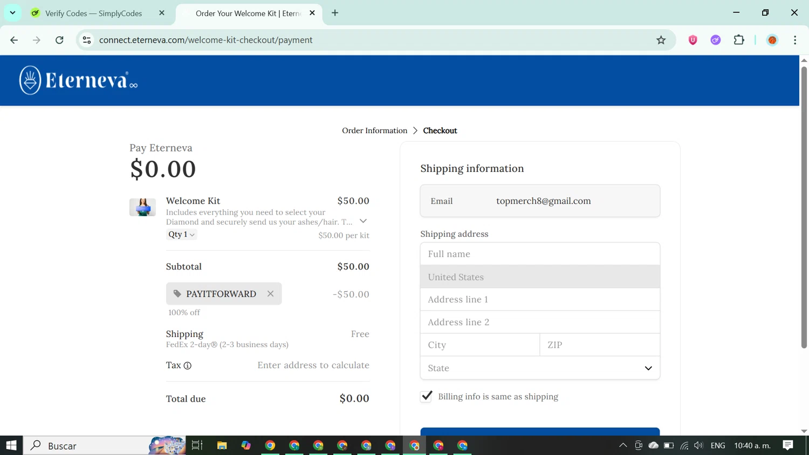
Task: Switch to Verify Codes SimplyCodes tab
Action: (93, 13)
